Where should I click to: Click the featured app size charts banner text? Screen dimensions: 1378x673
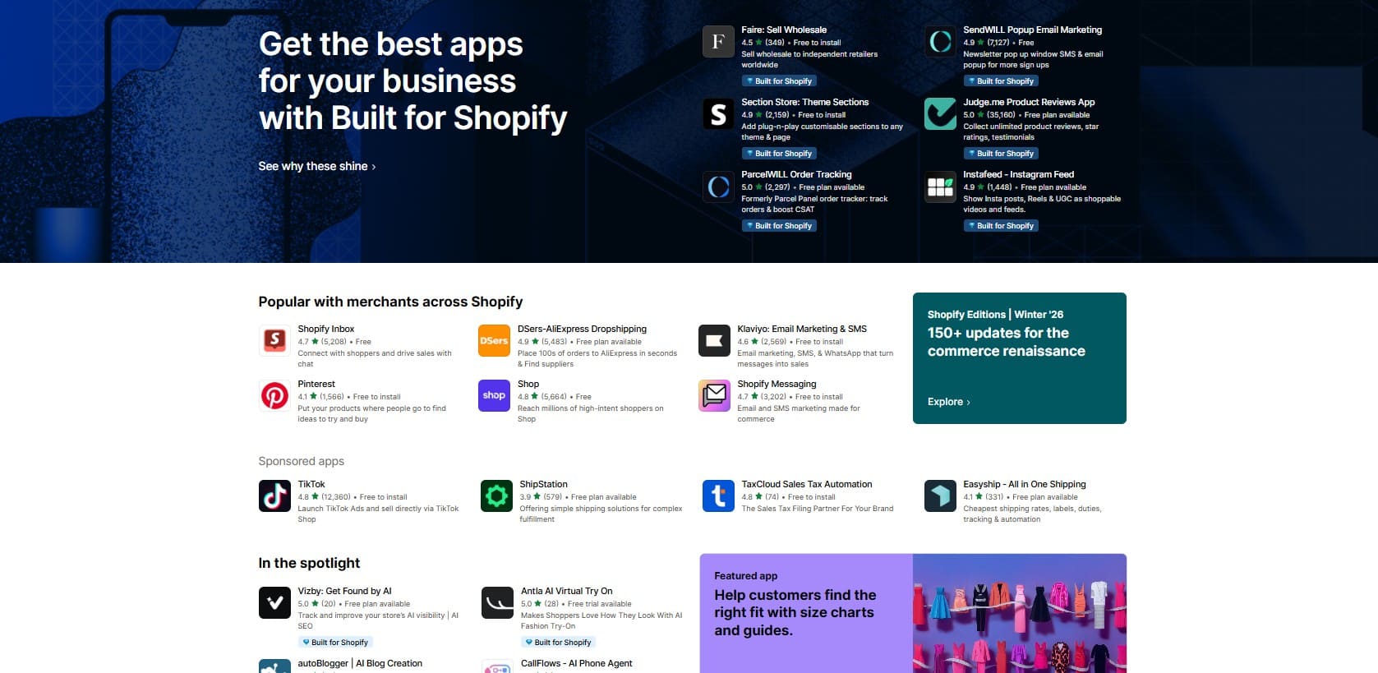point(795,612)
